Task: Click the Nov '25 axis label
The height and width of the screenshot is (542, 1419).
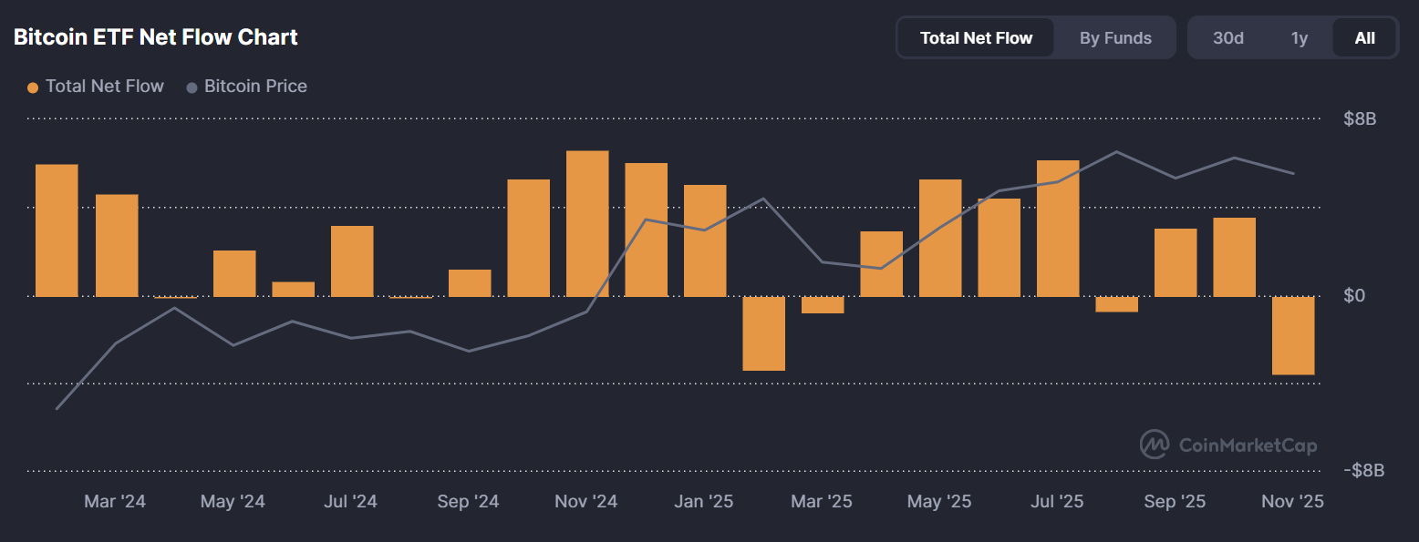Action: pos(1291,502)
